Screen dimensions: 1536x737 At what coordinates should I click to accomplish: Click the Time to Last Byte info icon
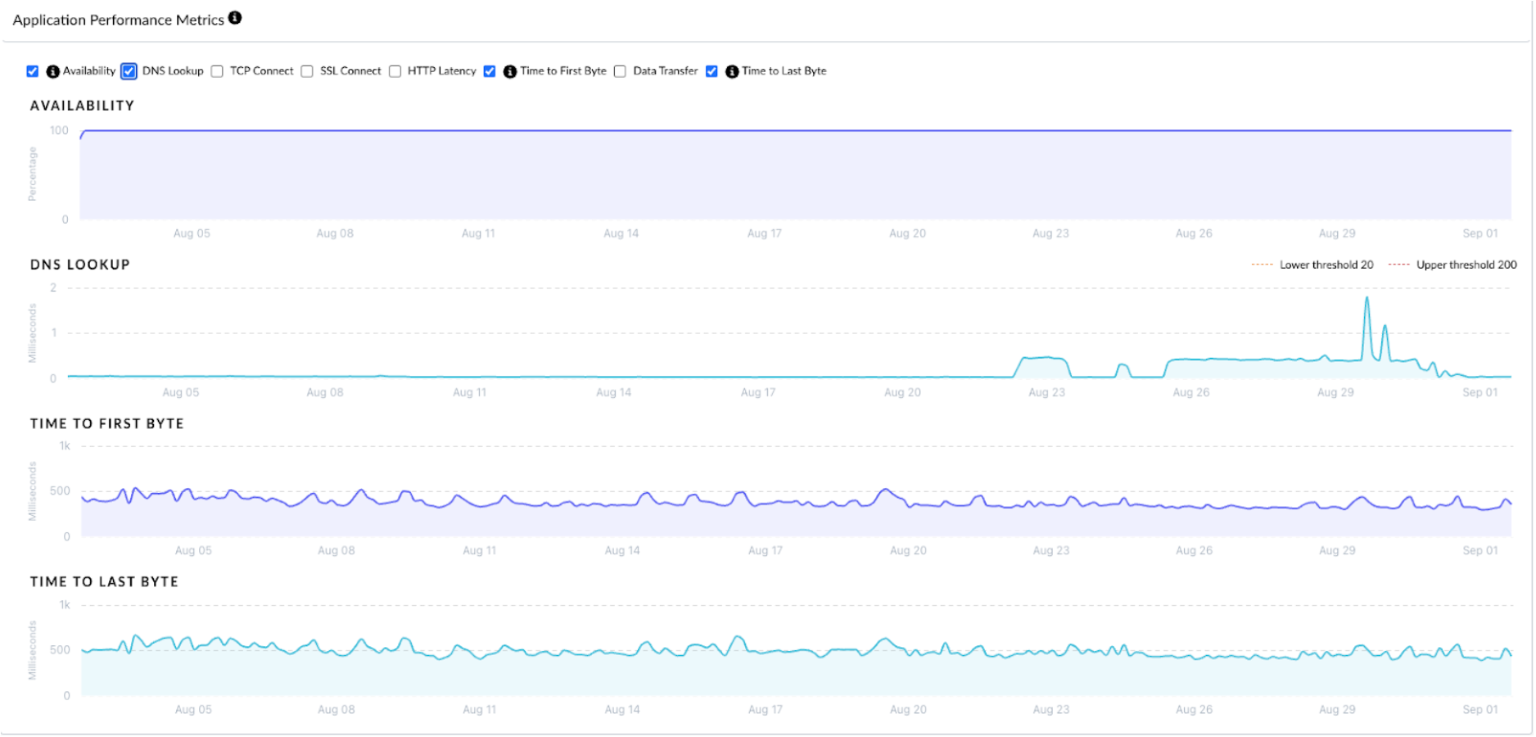[732, 72]
